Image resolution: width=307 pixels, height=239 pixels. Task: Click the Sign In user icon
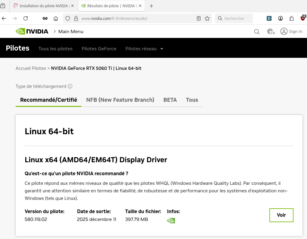click(284, 31)
